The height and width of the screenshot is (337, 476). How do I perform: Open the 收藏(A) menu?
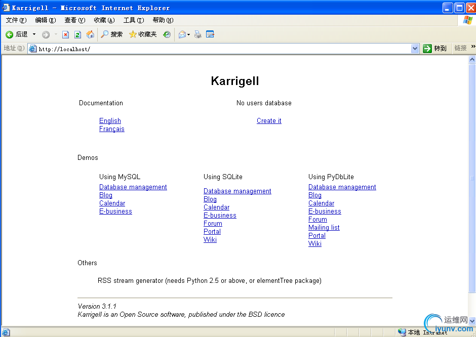104,20
